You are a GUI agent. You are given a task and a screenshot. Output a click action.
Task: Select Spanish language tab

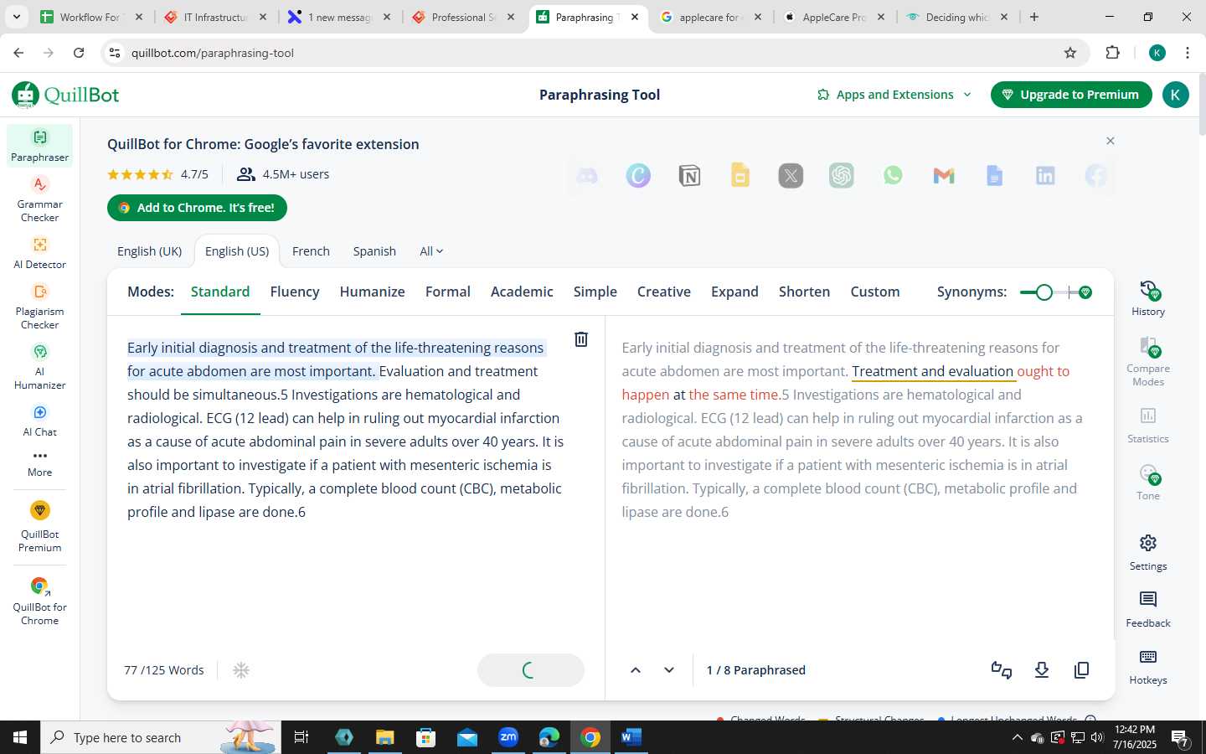[374, 251]
